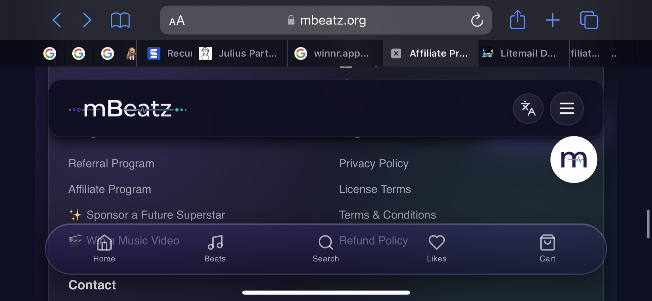This screenshot has width=652, height=301.
Task: Open the Safari bookmarks book icon
Action: [x=120, y=20]
